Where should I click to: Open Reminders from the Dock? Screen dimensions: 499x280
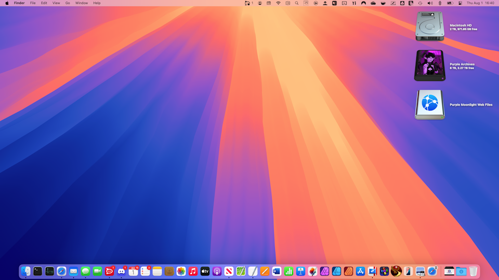click(x=145, y=271)
